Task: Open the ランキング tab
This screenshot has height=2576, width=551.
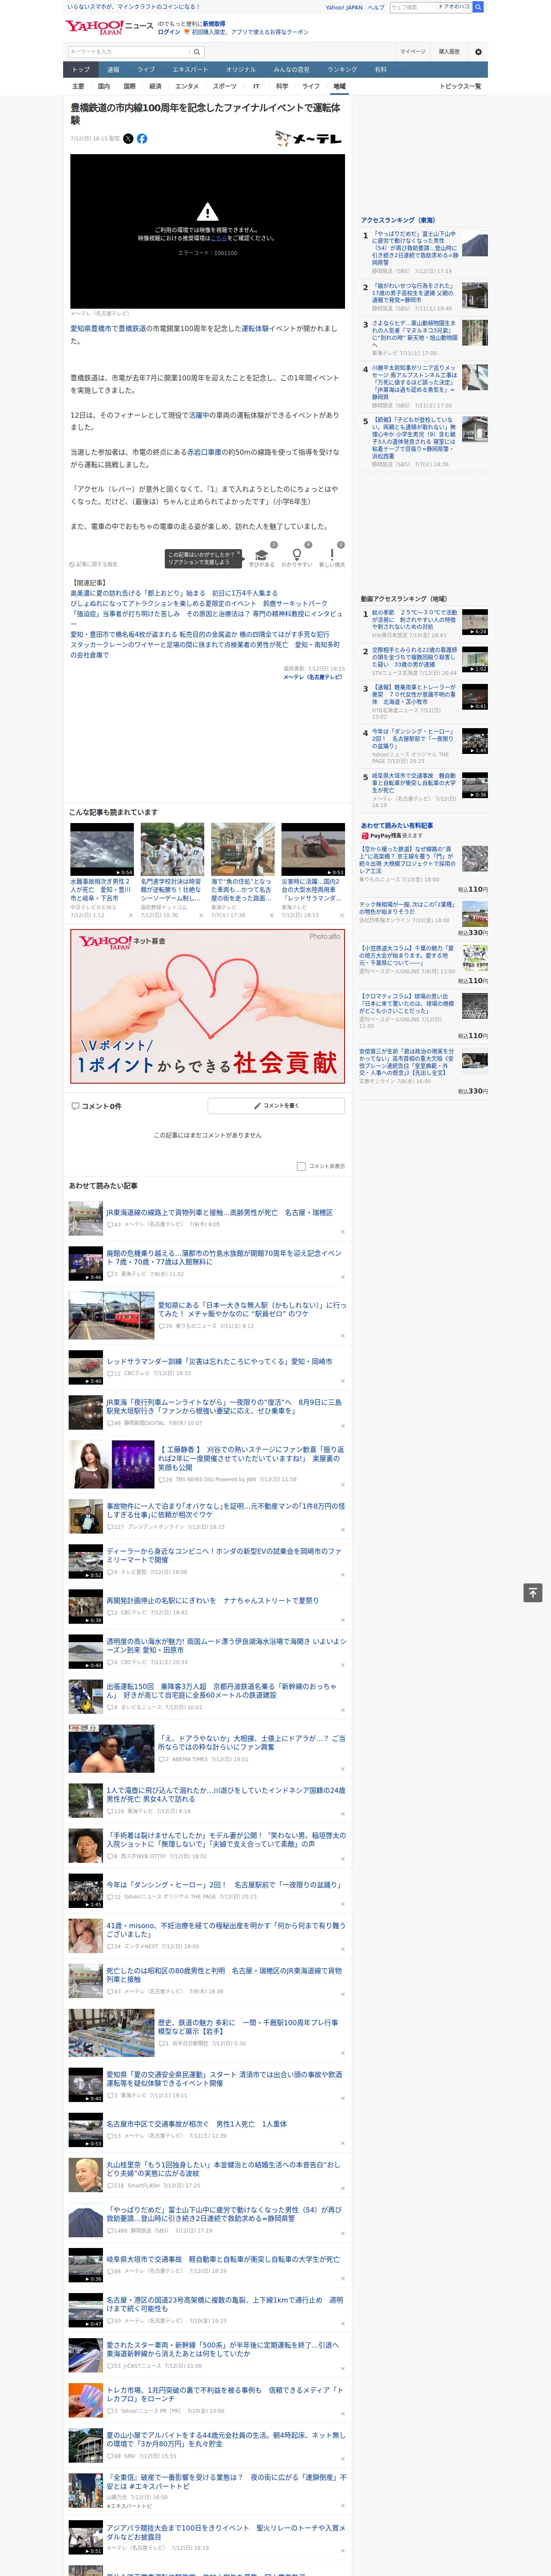Action: coord(342,70)
